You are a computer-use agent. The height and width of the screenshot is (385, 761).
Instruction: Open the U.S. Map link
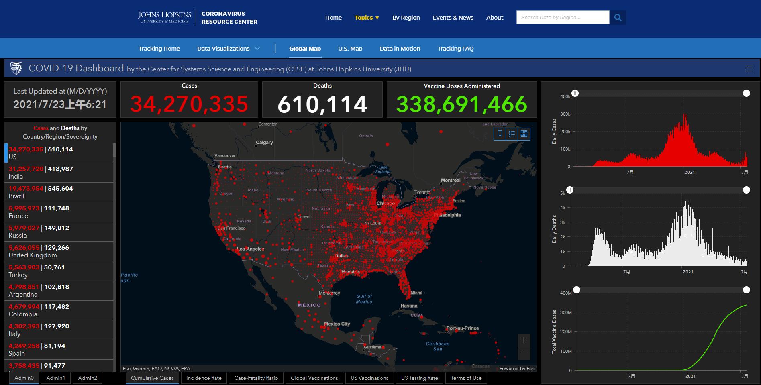point(350,49)
